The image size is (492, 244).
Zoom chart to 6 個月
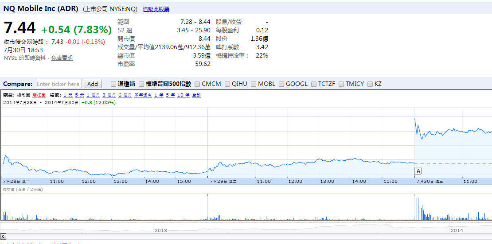(125, 95)
